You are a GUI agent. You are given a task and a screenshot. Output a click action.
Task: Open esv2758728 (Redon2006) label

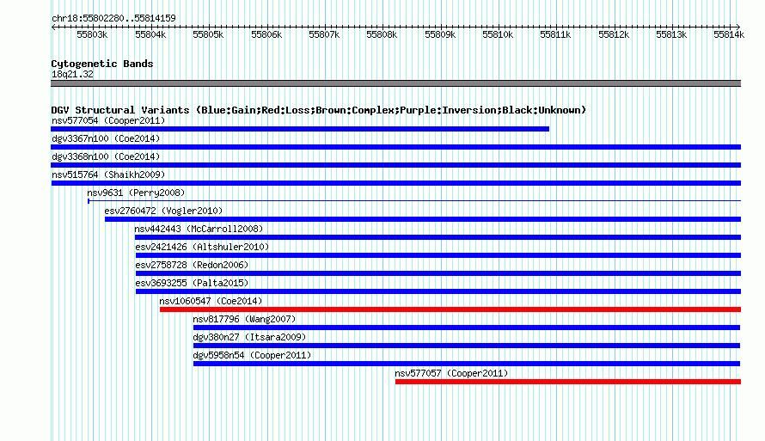(192, 265)
